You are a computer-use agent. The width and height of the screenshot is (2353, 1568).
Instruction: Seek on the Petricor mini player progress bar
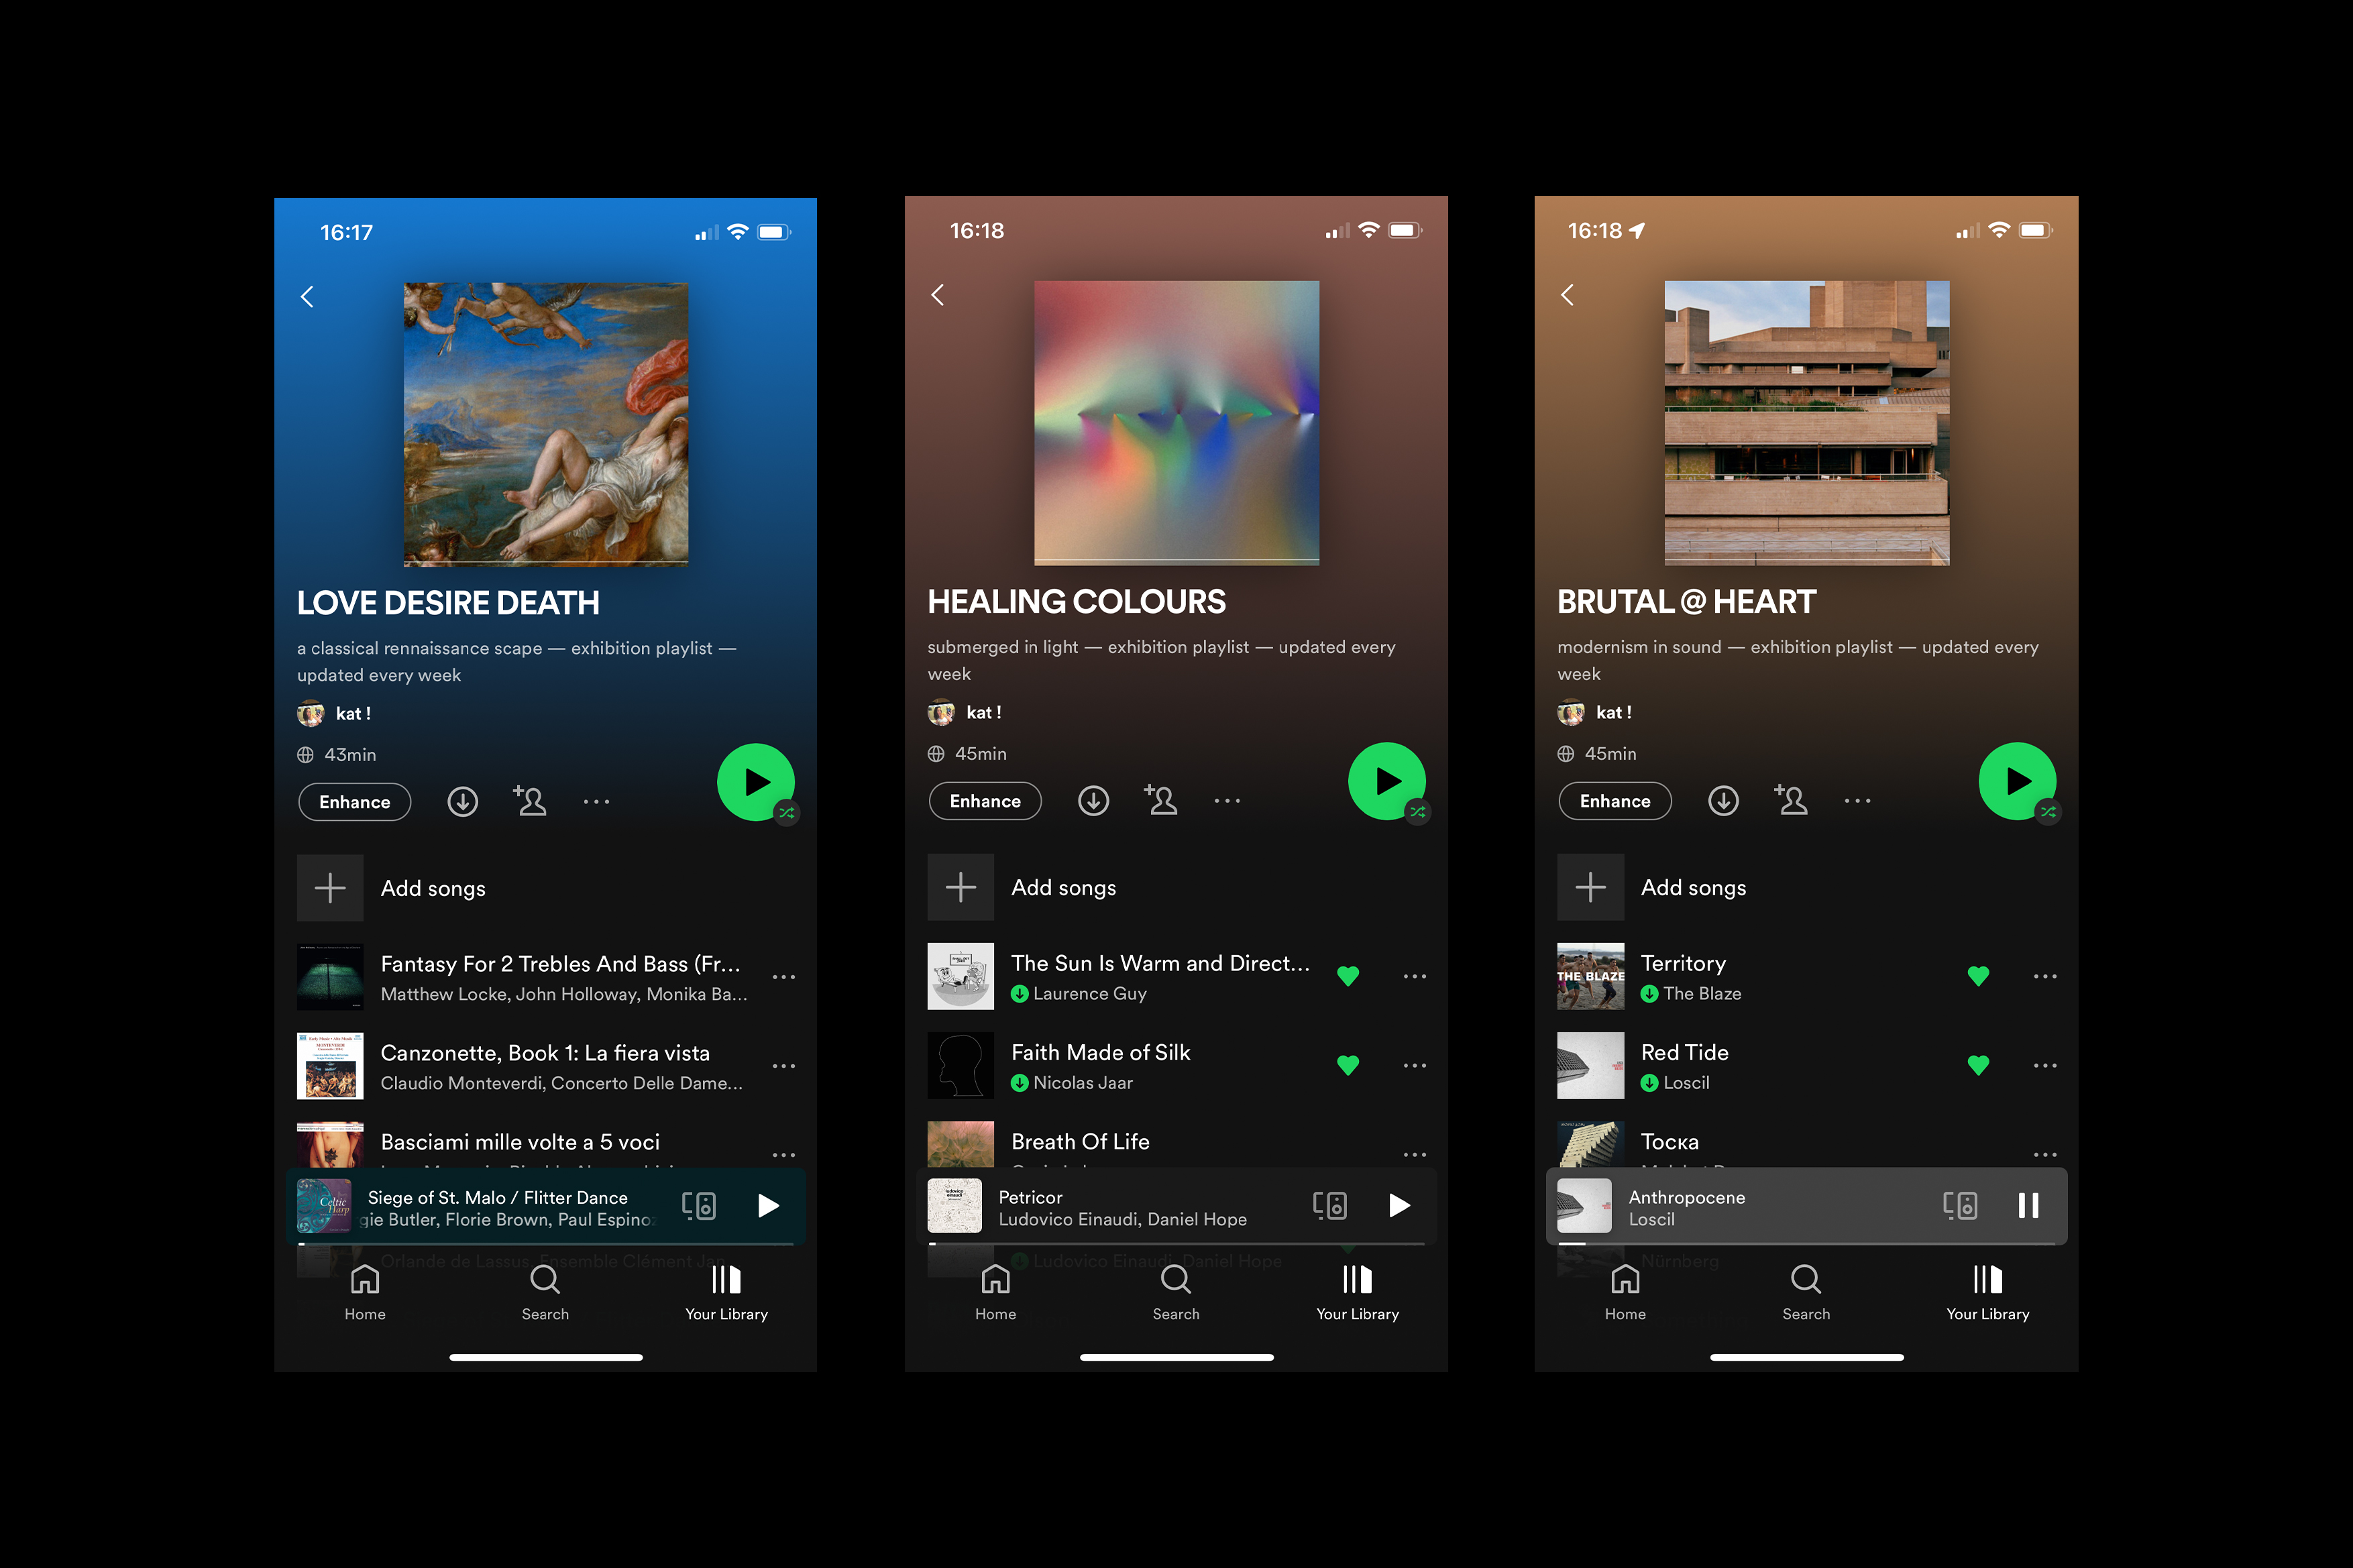[x=1176, y=1244]
